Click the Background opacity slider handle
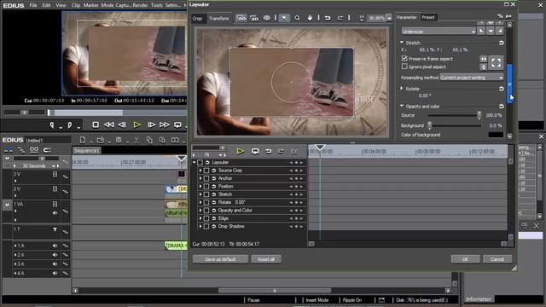This screenshot has height=307, width=546. tap(429, 125)
